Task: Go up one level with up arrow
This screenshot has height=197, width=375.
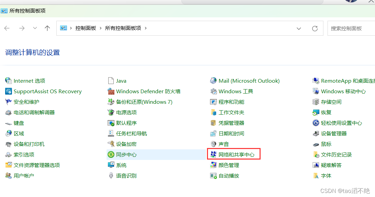Action: pos(47,28)
